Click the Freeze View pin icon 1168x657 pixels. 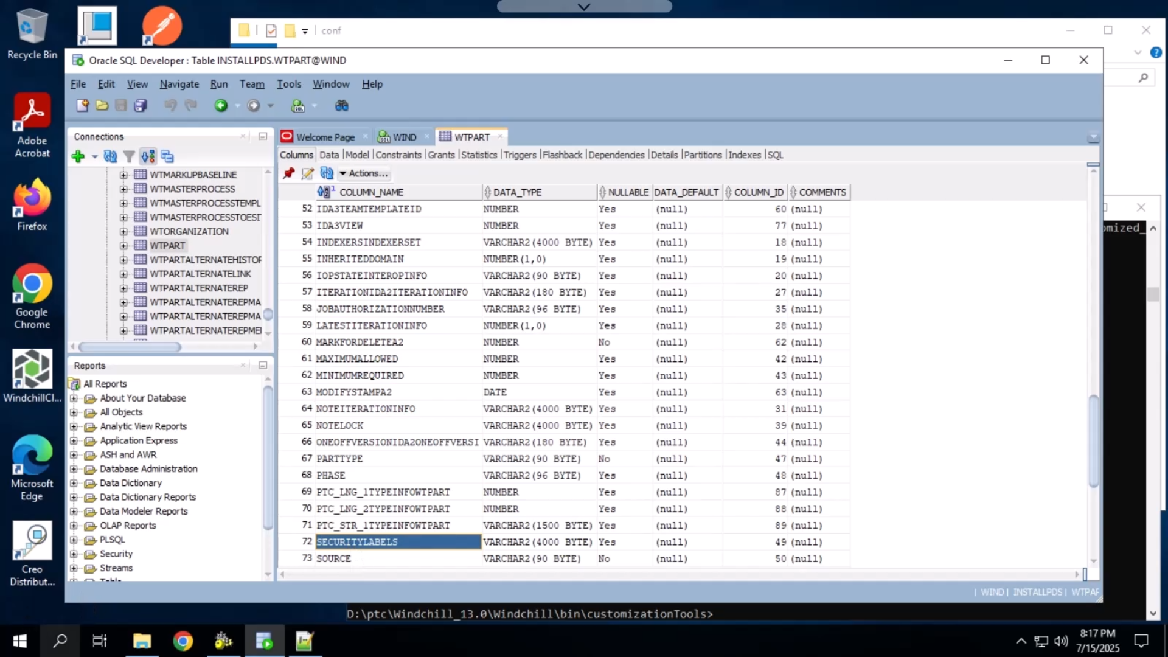(289, 173)
